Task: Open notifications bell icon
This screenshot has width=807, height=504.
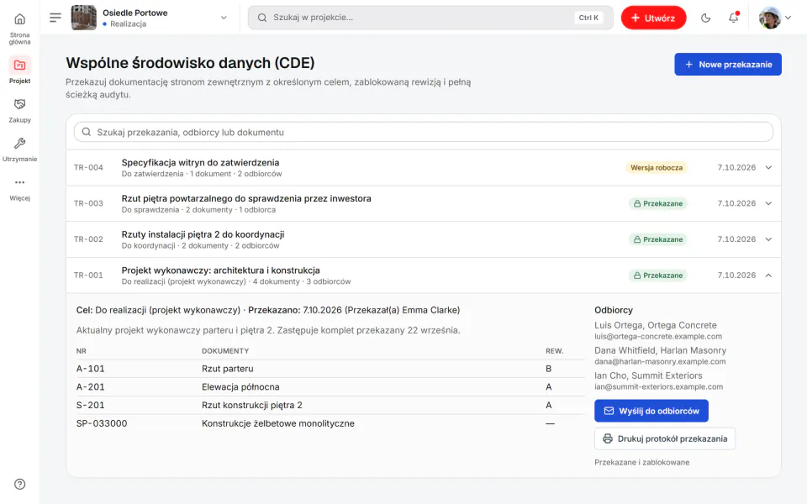Action: click(733, 18)
